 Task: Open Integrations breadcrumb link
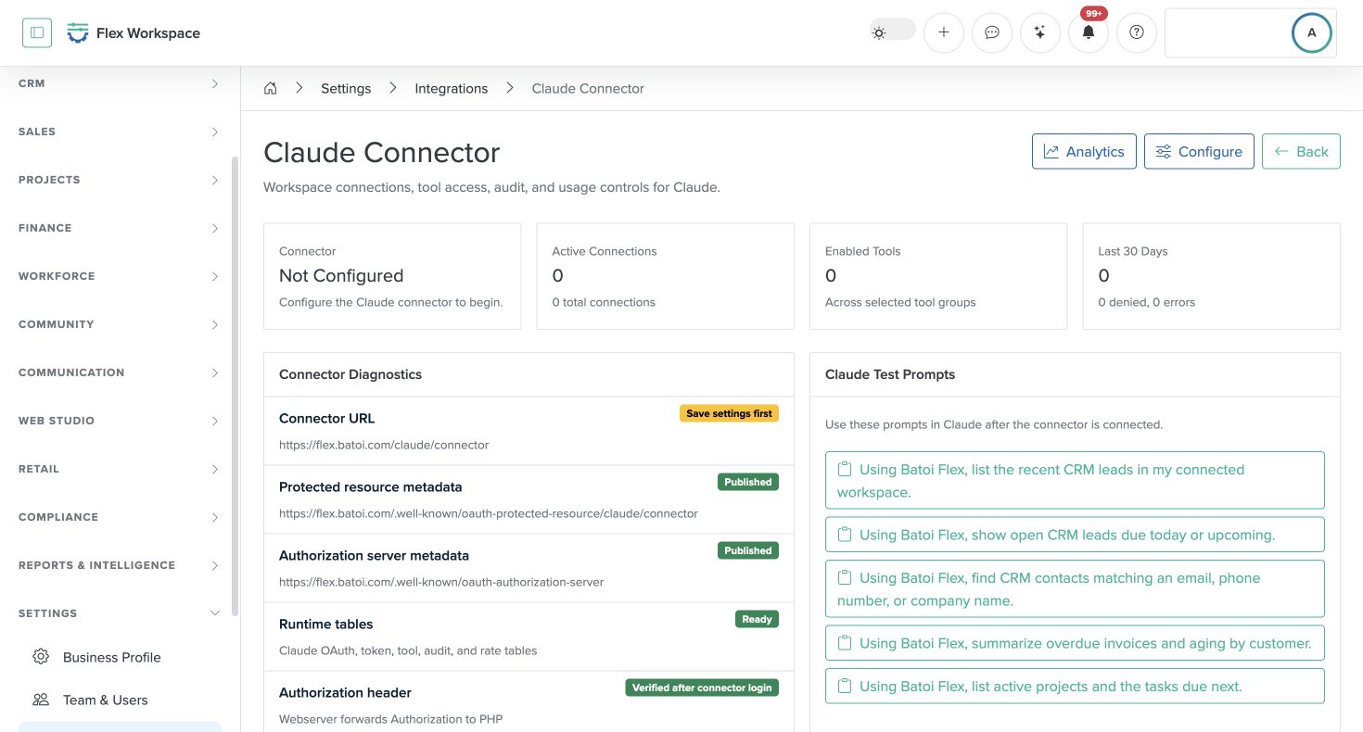click(451, 88)
